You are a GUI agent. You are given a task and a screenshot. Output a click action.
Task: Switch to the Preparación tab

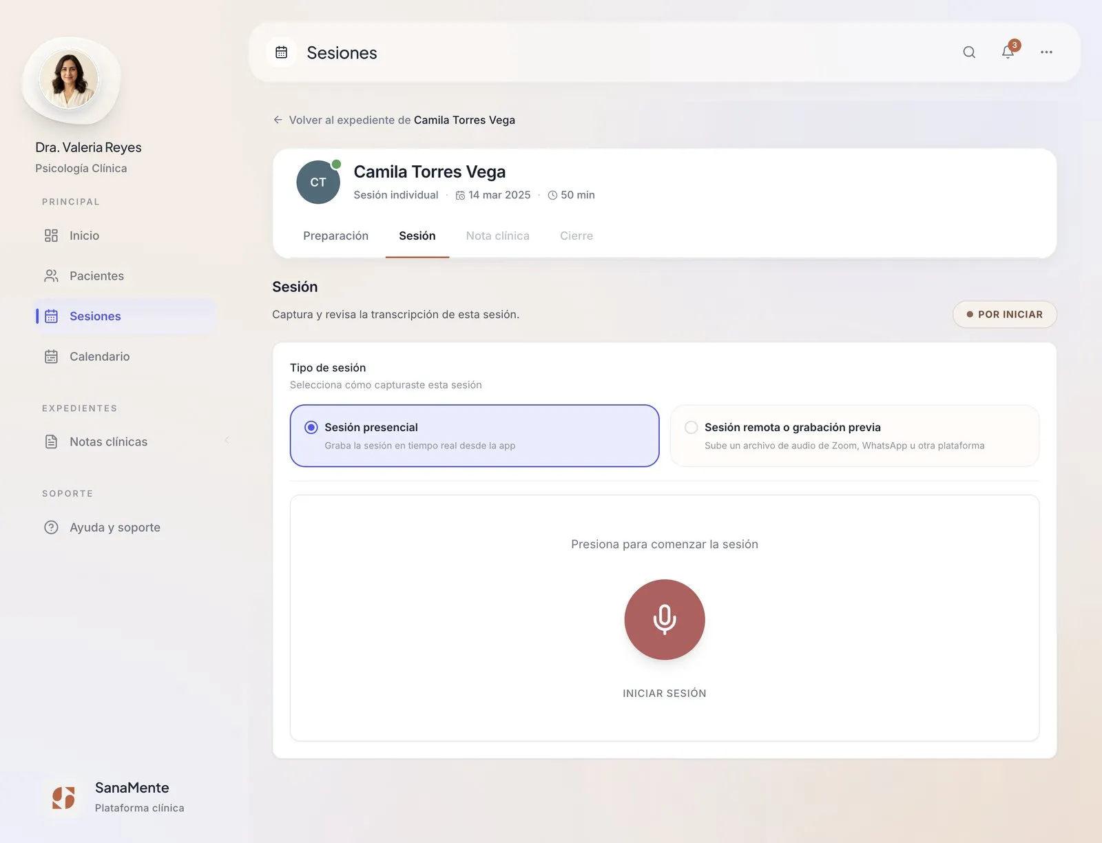335,236
